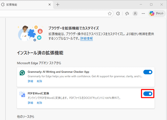This screenshot has height=120, width=167.
Task: Open 詳細 link for Grammarly
Action: [x=30, y=81]
